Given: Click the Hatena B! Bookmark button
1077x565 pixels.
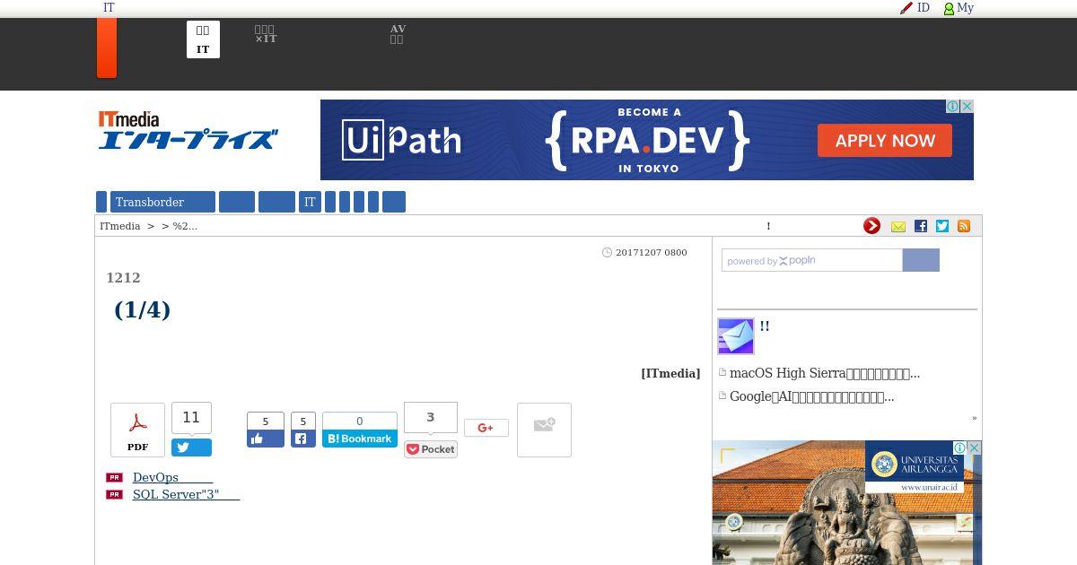Looking at the screenshot, I should (360, 439).
